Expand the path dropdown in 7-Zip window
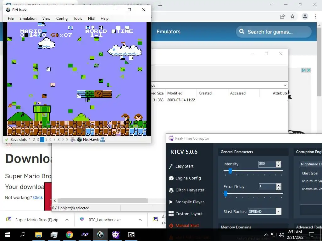This screenshot has height=241, width=322. coord(285,85)
